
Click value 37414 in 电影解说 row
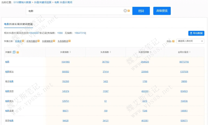tap(106, 72)
